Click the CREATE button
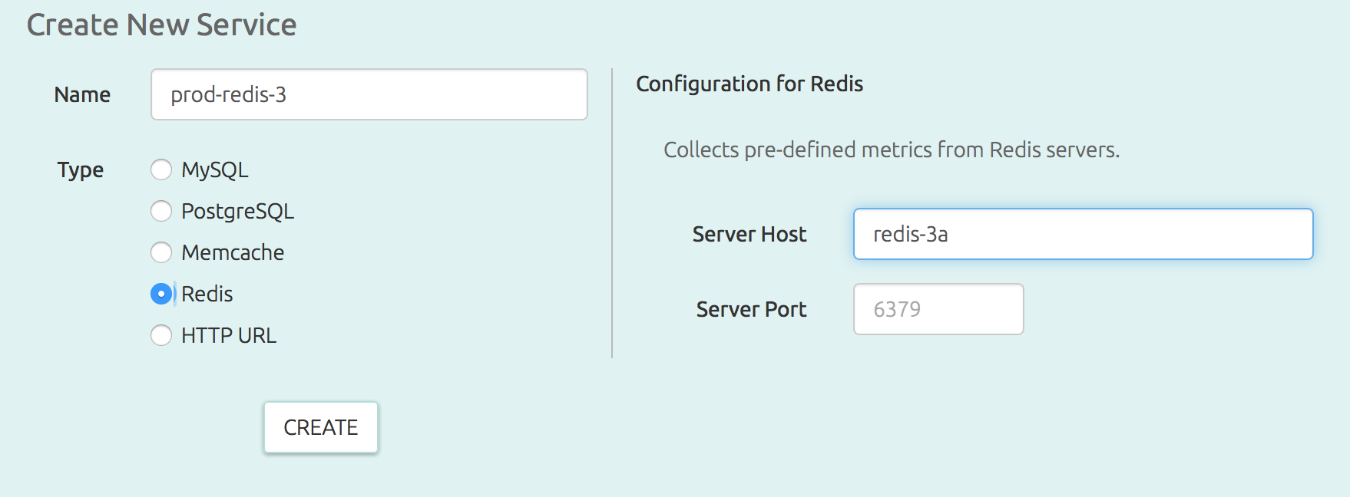This screenshot has height=497, width=1350. click(x=321, y=427)
